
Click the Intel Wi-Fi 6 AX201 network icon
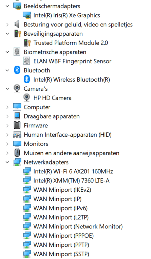(27, 171)
